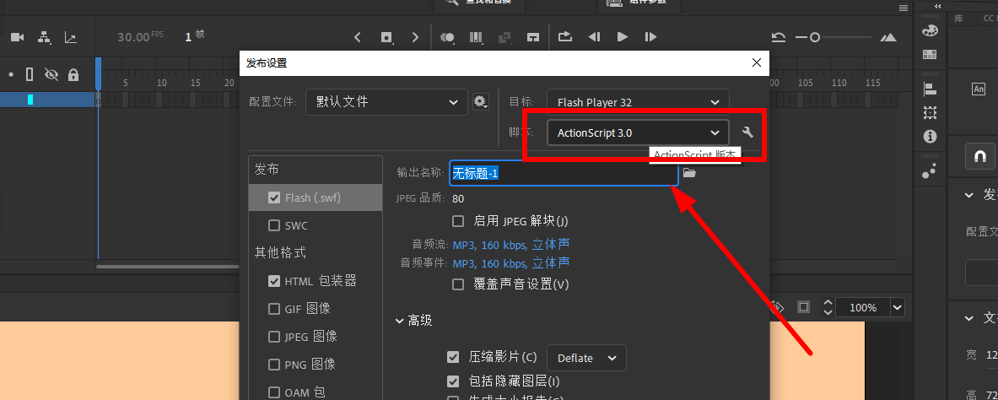The image size is (998, 400).
Task: Open the Align panel icon
Action: [930, 89]
